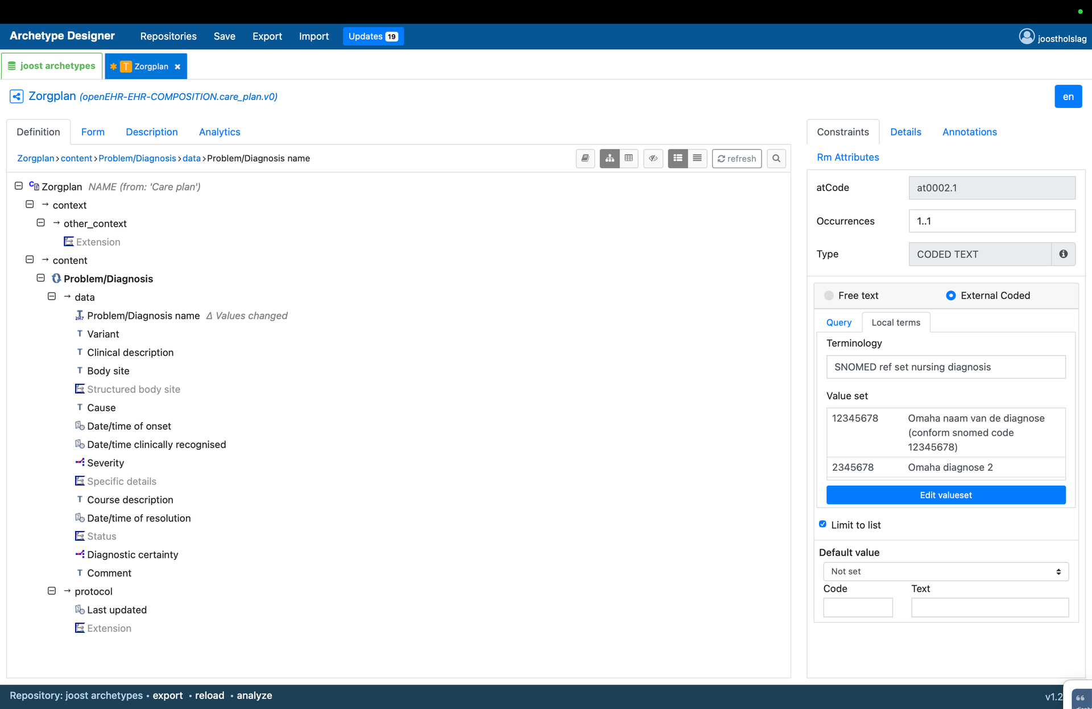Click the Edit valueset button
This screenshot has width=1092, height=709.
pos(945,495)
